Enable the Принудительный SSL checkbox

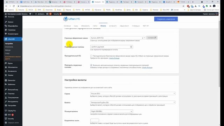tap(91, 56)
